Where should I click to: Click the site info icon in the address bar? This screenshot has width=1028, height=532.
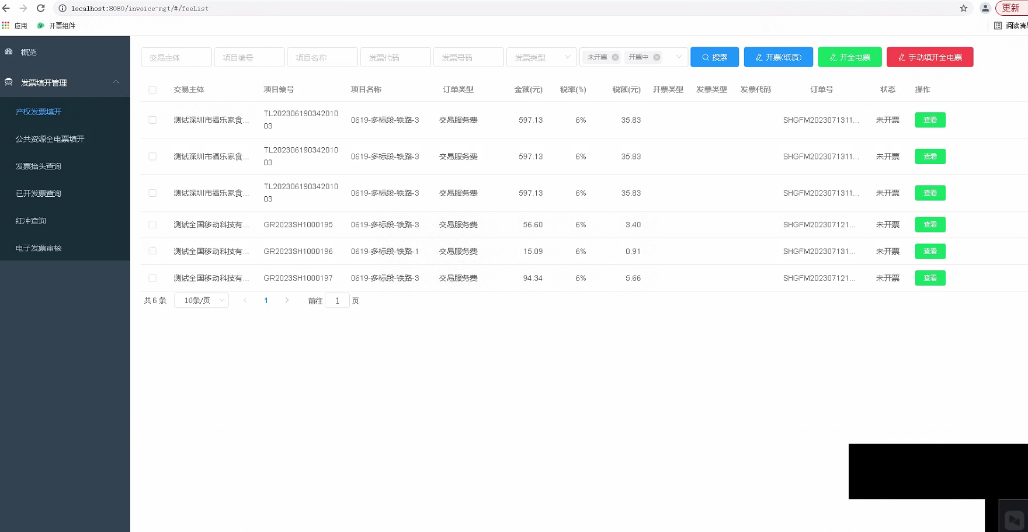(62, 8)
